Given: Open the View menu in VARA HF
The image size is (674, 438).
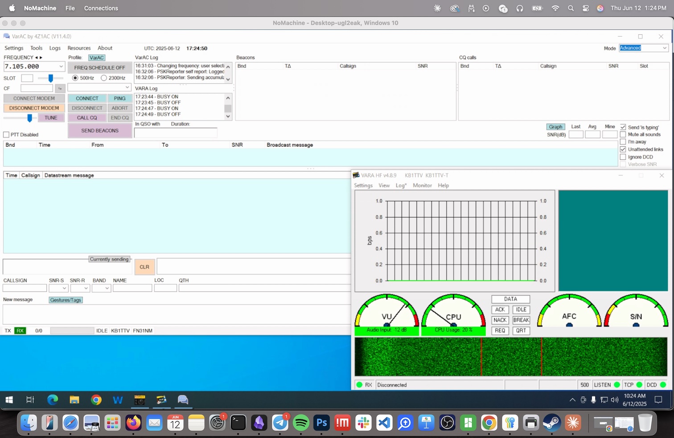Looking at the screenshot, I should [x=384, y=186].
